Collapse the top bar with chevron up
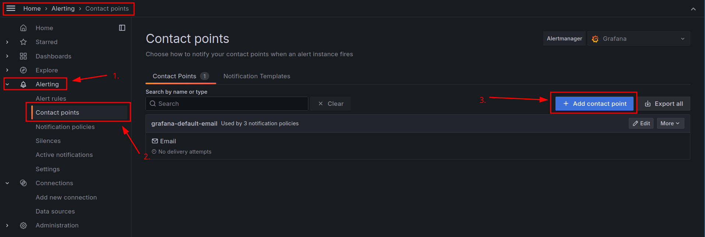 pos(693,9)
